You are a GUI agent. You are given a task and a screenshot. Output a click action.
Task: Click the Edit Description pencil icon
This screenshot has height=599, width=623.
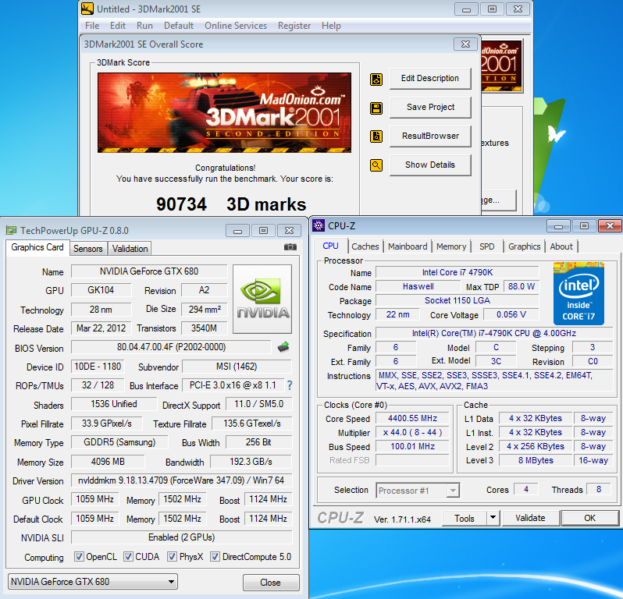pos(376,79)
